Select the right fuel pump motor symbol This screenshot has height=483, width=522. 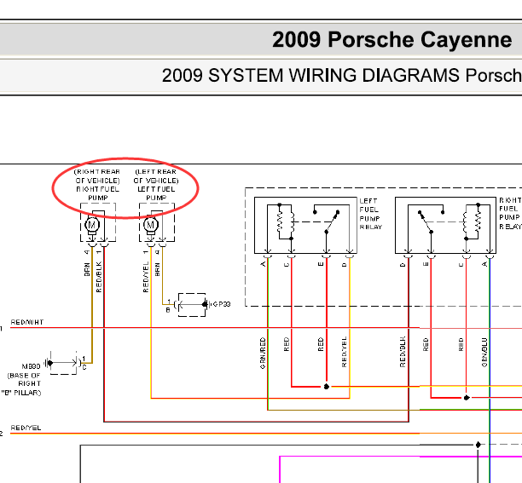click(92, 225)
